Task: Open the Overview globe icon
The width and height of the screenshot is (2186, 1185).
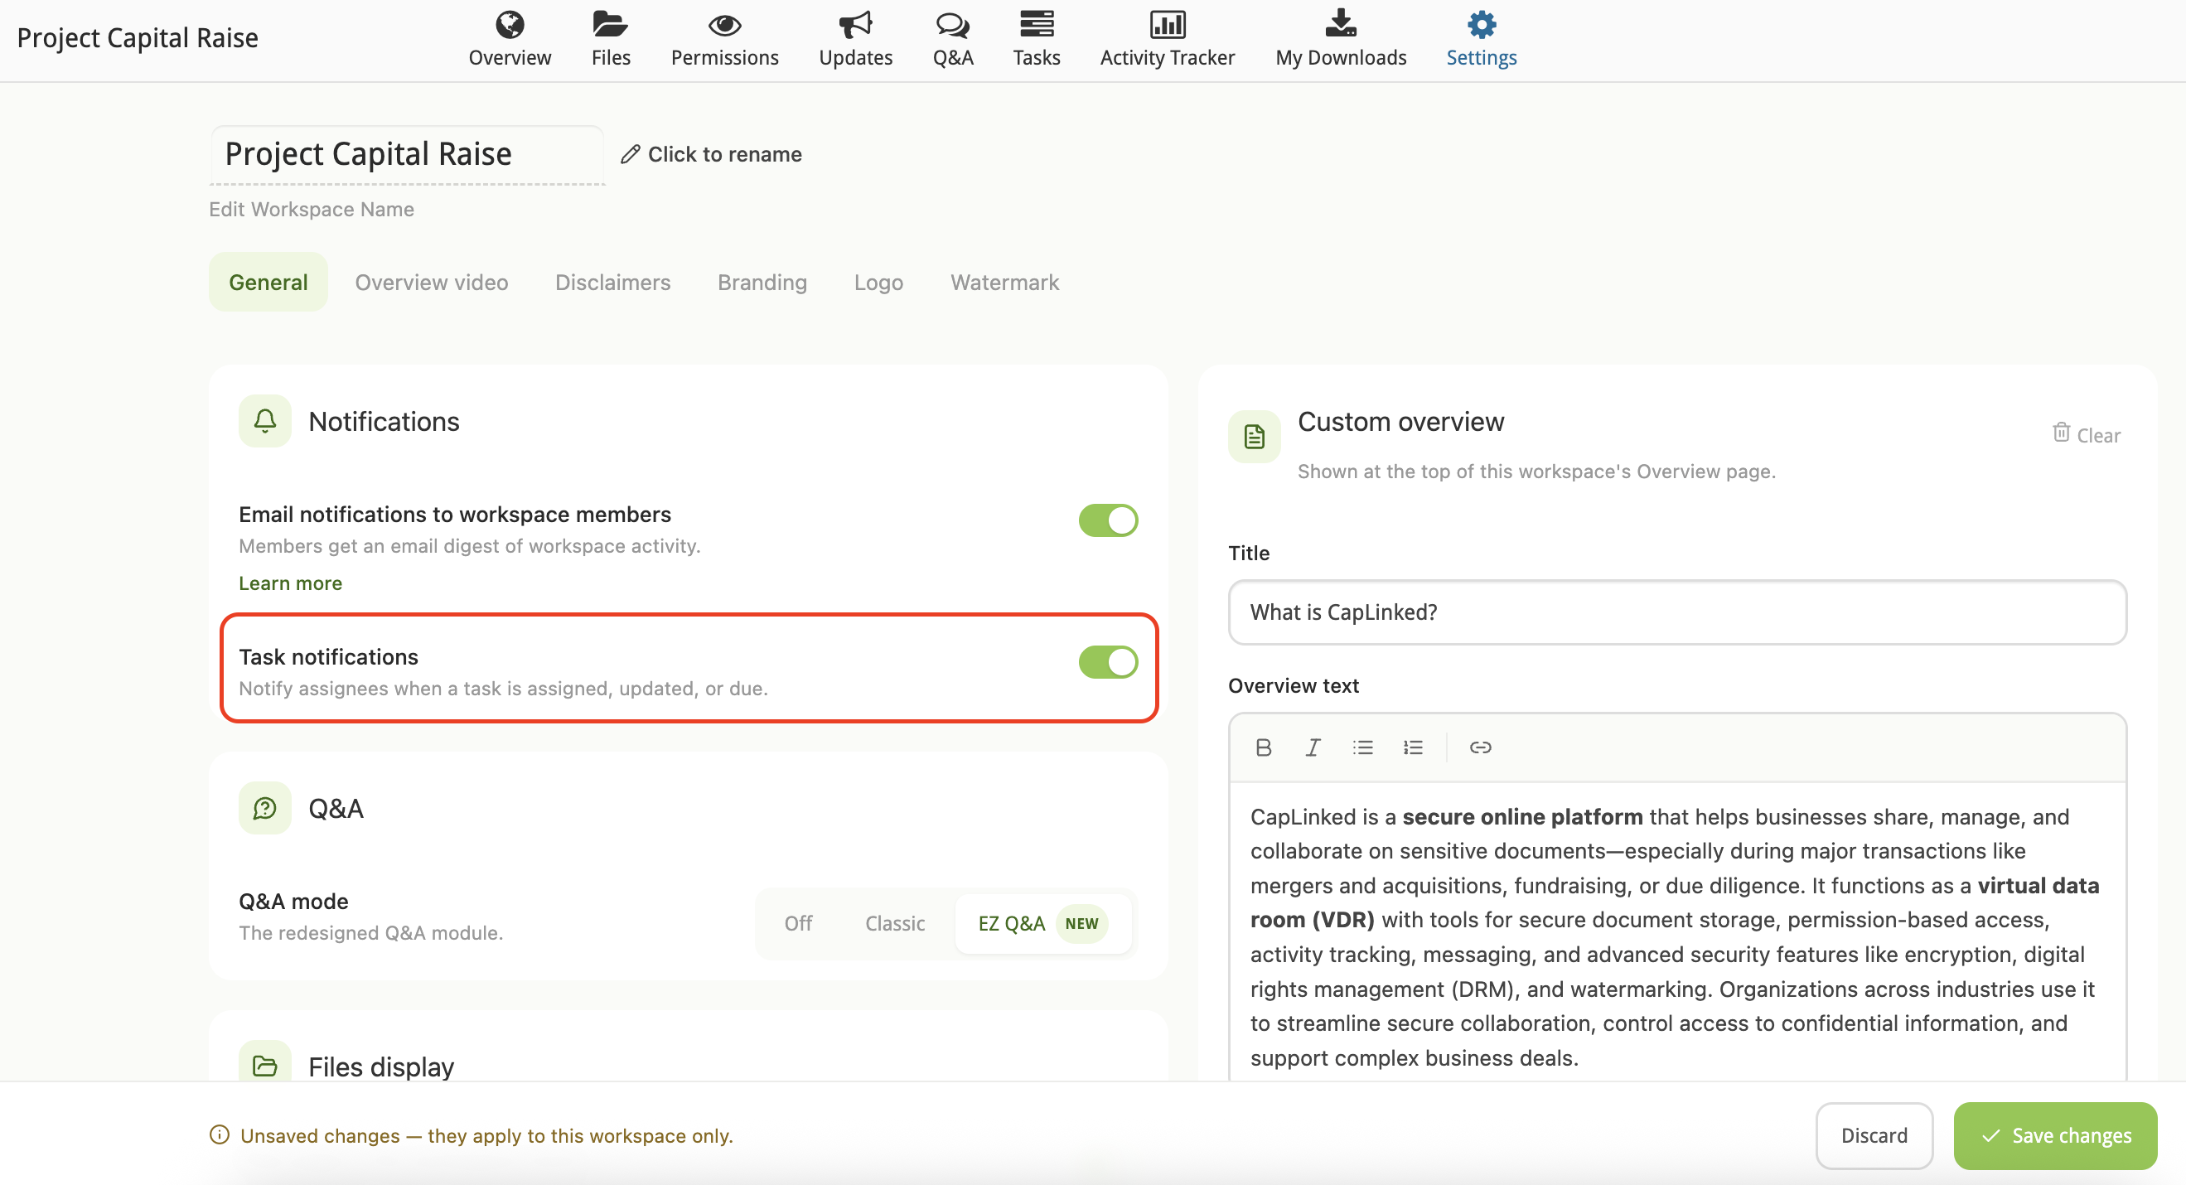Action: tap(509, 26)
